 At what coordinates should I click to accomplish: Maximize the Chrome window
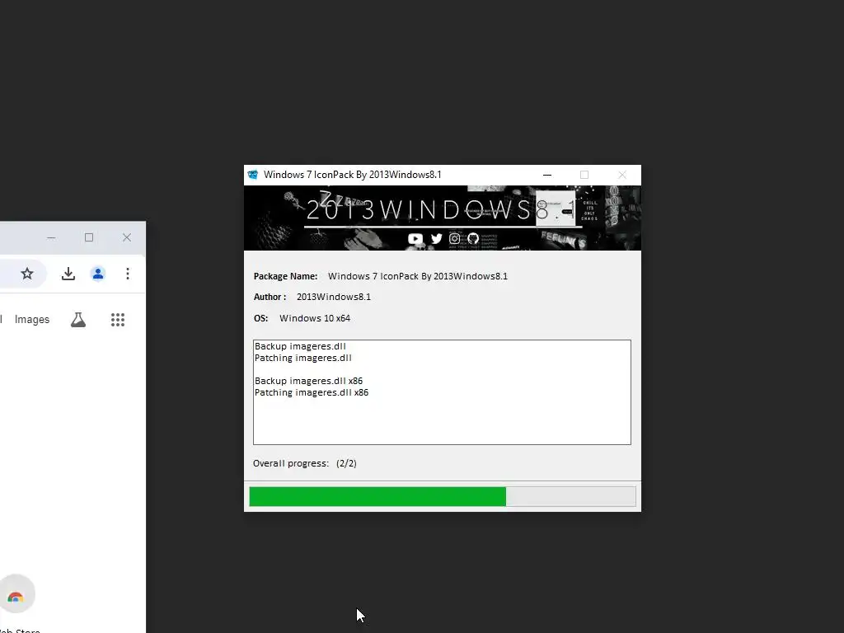[89, 237]
